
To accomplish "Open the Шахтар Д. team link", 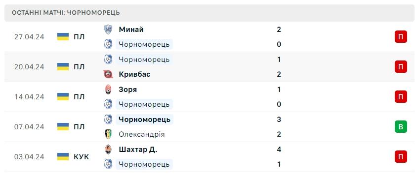I will (138, 149).
